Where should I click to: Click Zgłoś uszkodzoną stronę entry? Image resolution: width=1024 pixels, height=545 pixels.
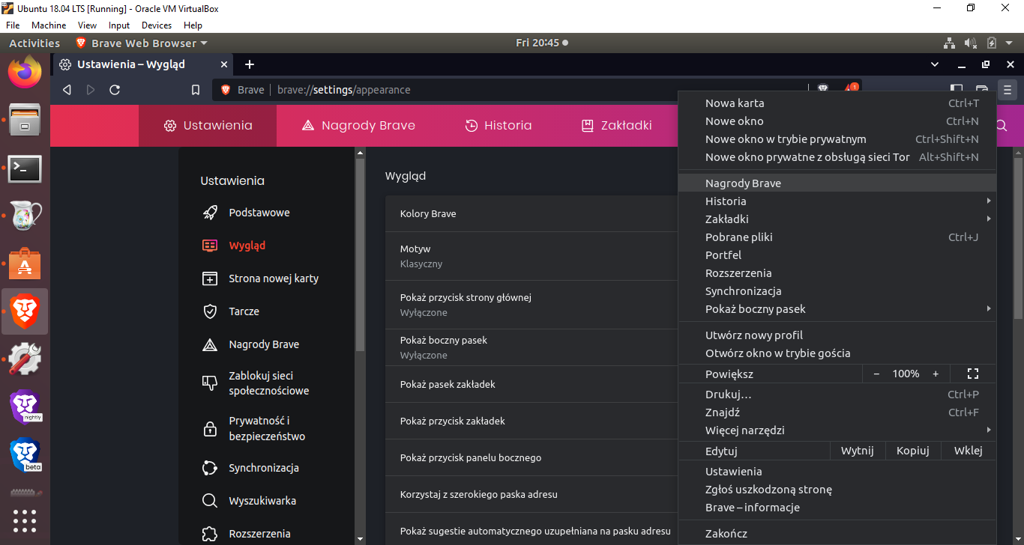coord(837,490)
